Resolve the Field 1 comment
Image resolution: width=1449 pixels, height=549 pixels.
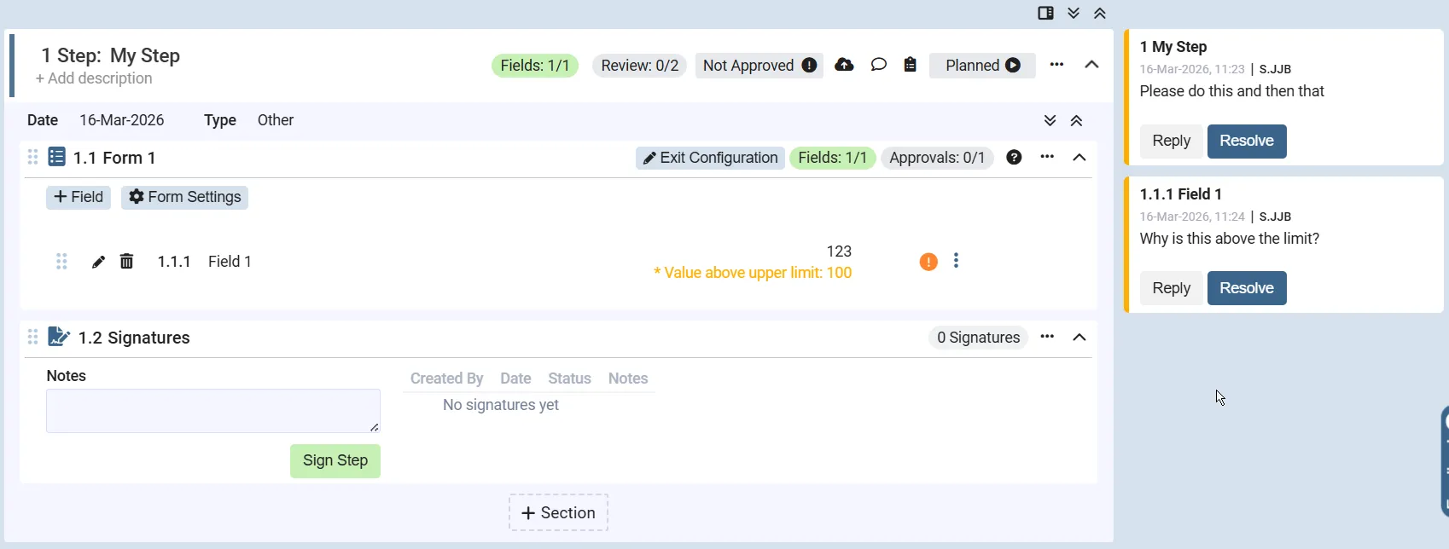[1246, 288]
